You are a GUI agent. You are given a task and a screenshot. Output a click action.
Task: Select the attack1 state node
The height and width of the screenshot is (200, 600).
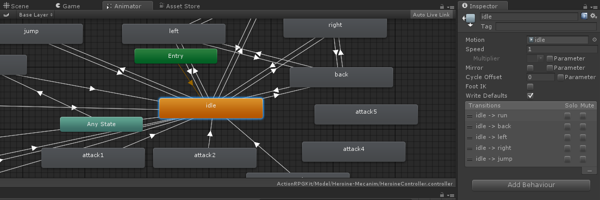point(93,158)
